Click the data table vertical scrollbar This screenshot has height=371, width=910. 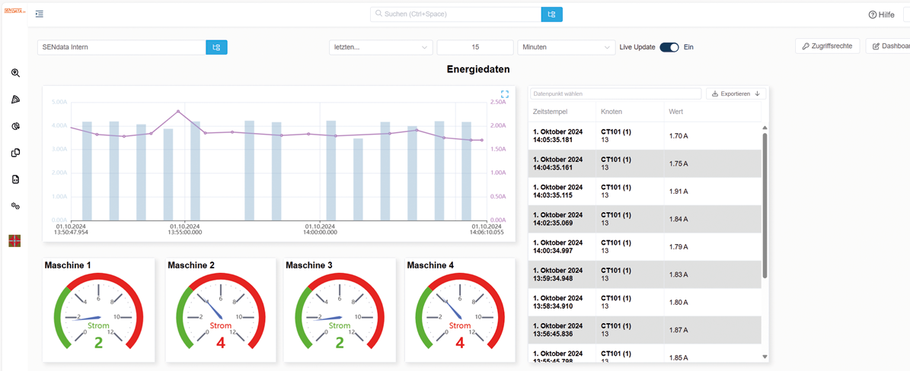pos(765,205)
